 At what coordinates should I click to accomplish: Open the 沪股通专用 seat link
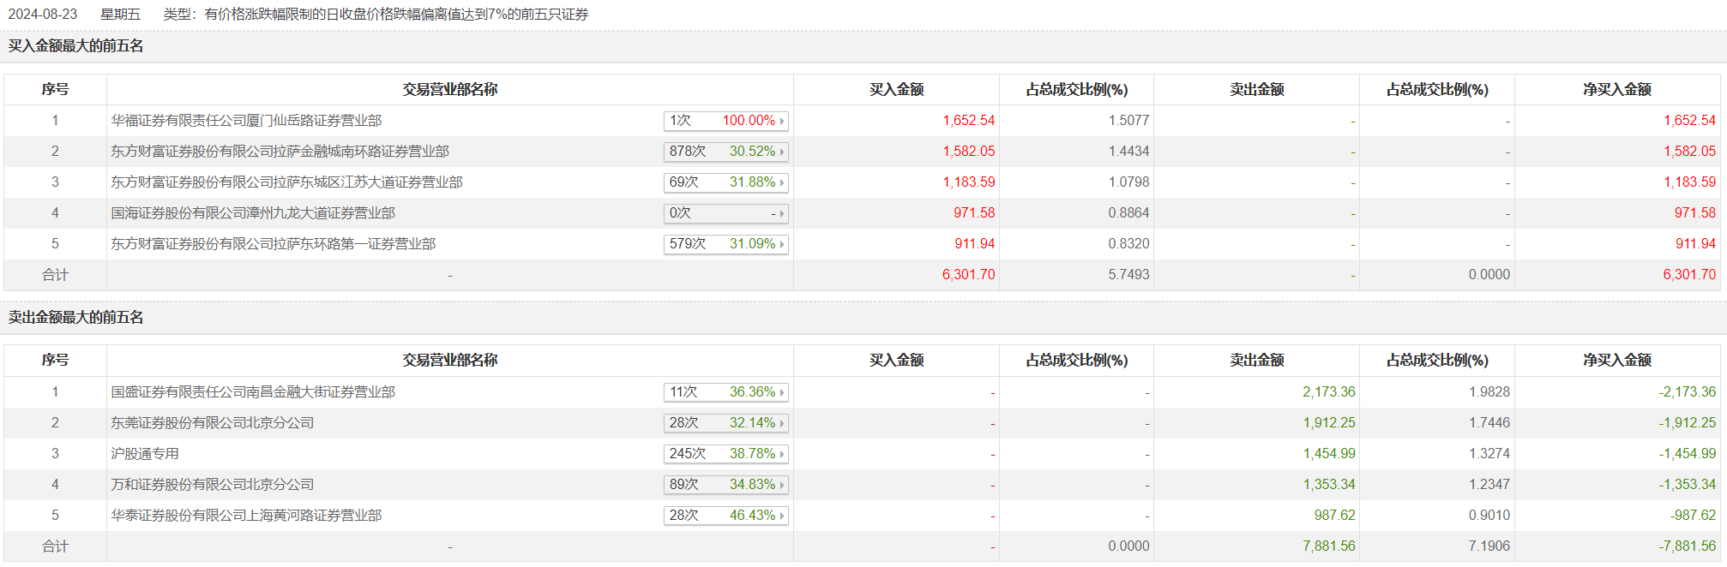coord(145,454)
